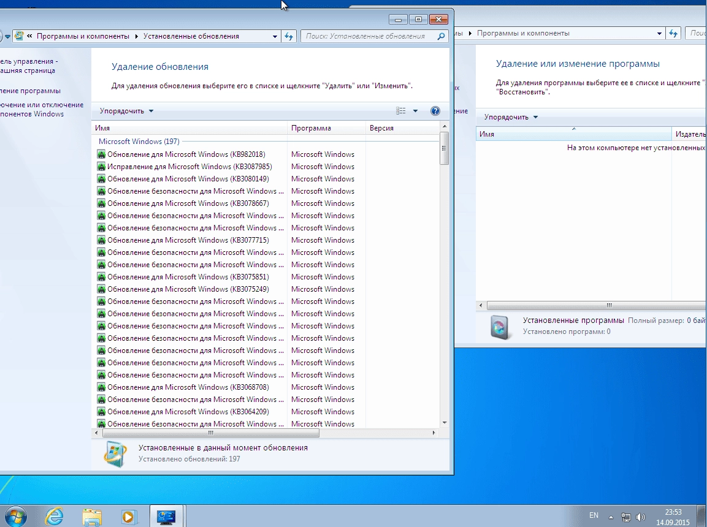
Task: Click address bar control panel icon
Action: [19, 36]
